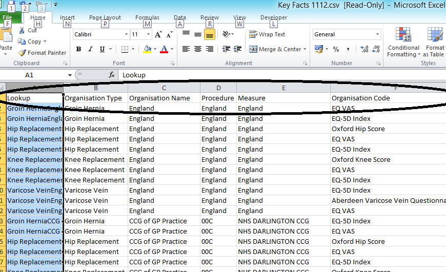Open Name Box dropdown arrow
Viewport: 446px width, 272px height.
70,75
